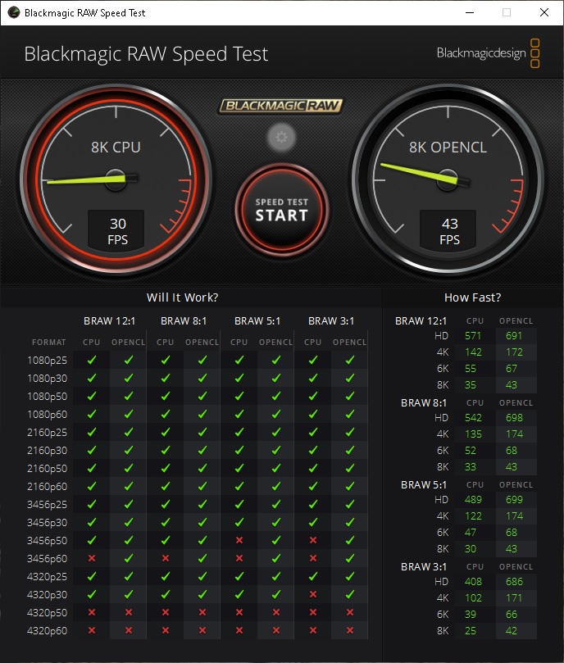The width and height of the screenshot is (564, 663).
Task: Click the 2160p60 format row label
Action: click(47, 487)
